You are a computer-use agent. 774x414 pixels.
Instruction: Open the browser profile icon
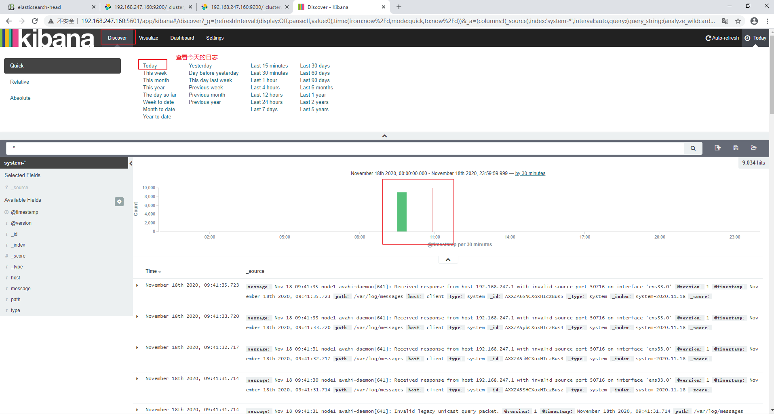coord(754,21)
